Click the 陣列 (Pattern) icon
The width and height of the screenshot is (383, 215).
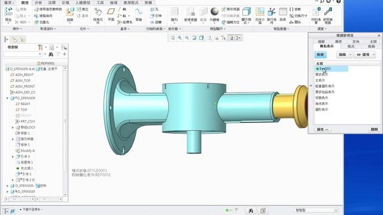[174, 12]
